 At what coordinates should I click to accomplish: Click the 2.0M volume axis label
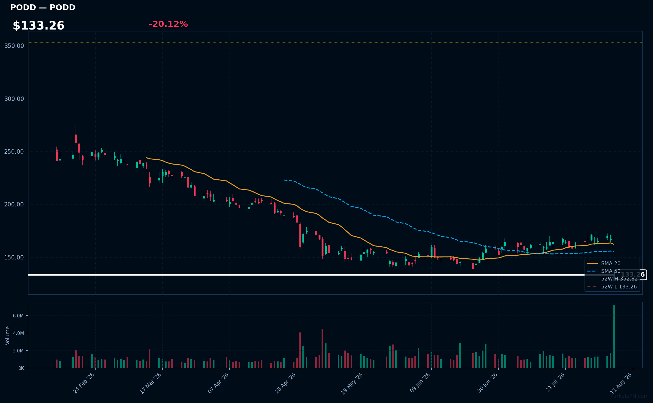[x=18, y=351]
